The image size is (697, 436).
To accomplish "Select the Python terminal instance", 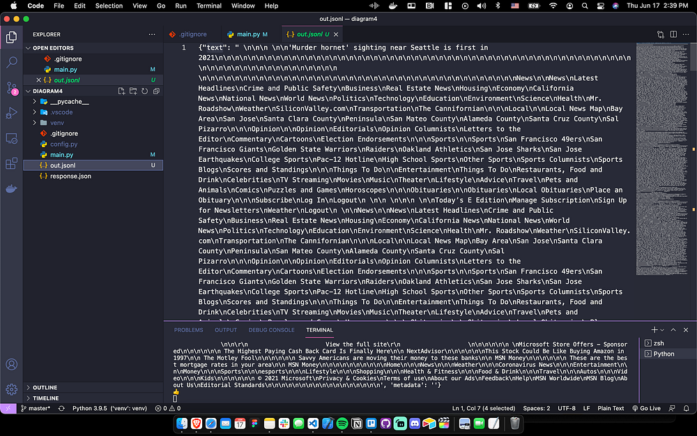I will (x=665, y=354).
